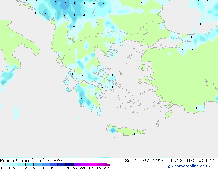Pick the 10–15 mm legend swatch
This screenshot has width=218, height=169.
pos(45,165)
